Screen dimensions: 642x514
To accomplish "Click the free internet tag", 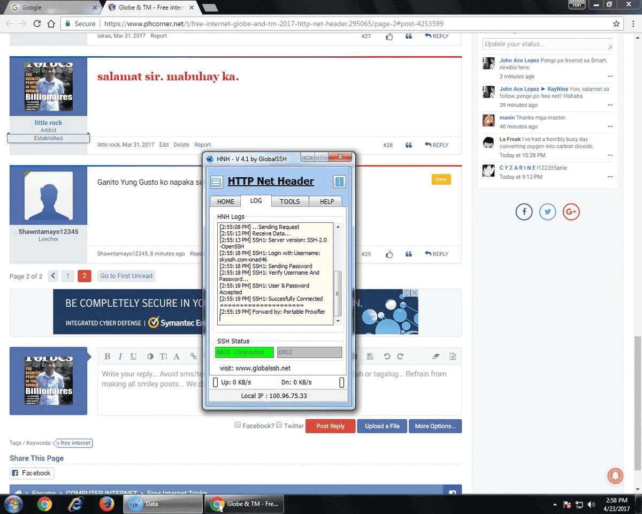I will [x=73, y=443].
